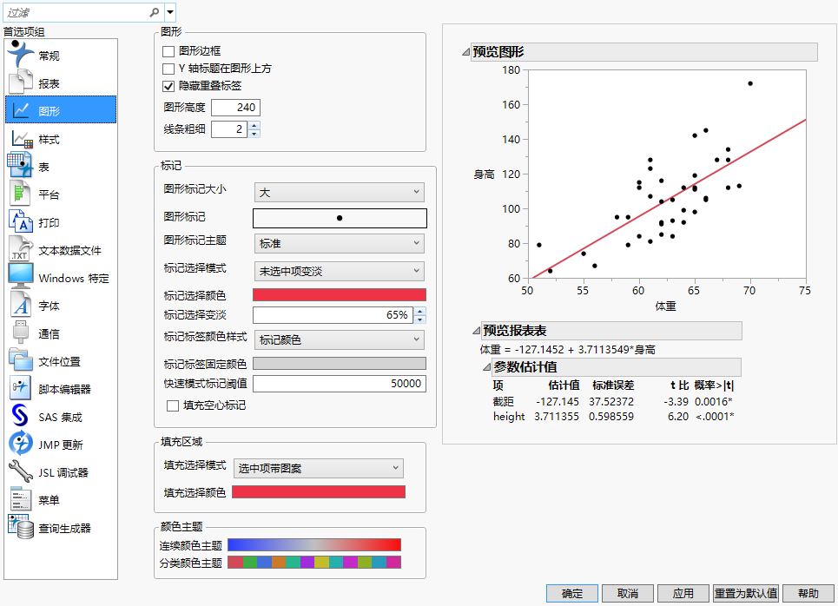Increase 标记选择变淡 with up arrow
This screenshot has height=606, width=838.
(420, 311)
